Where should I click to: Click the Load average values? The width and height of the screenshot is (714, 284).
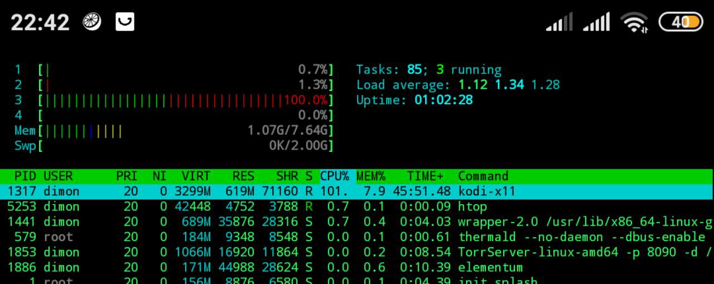(x=509, y=85)
